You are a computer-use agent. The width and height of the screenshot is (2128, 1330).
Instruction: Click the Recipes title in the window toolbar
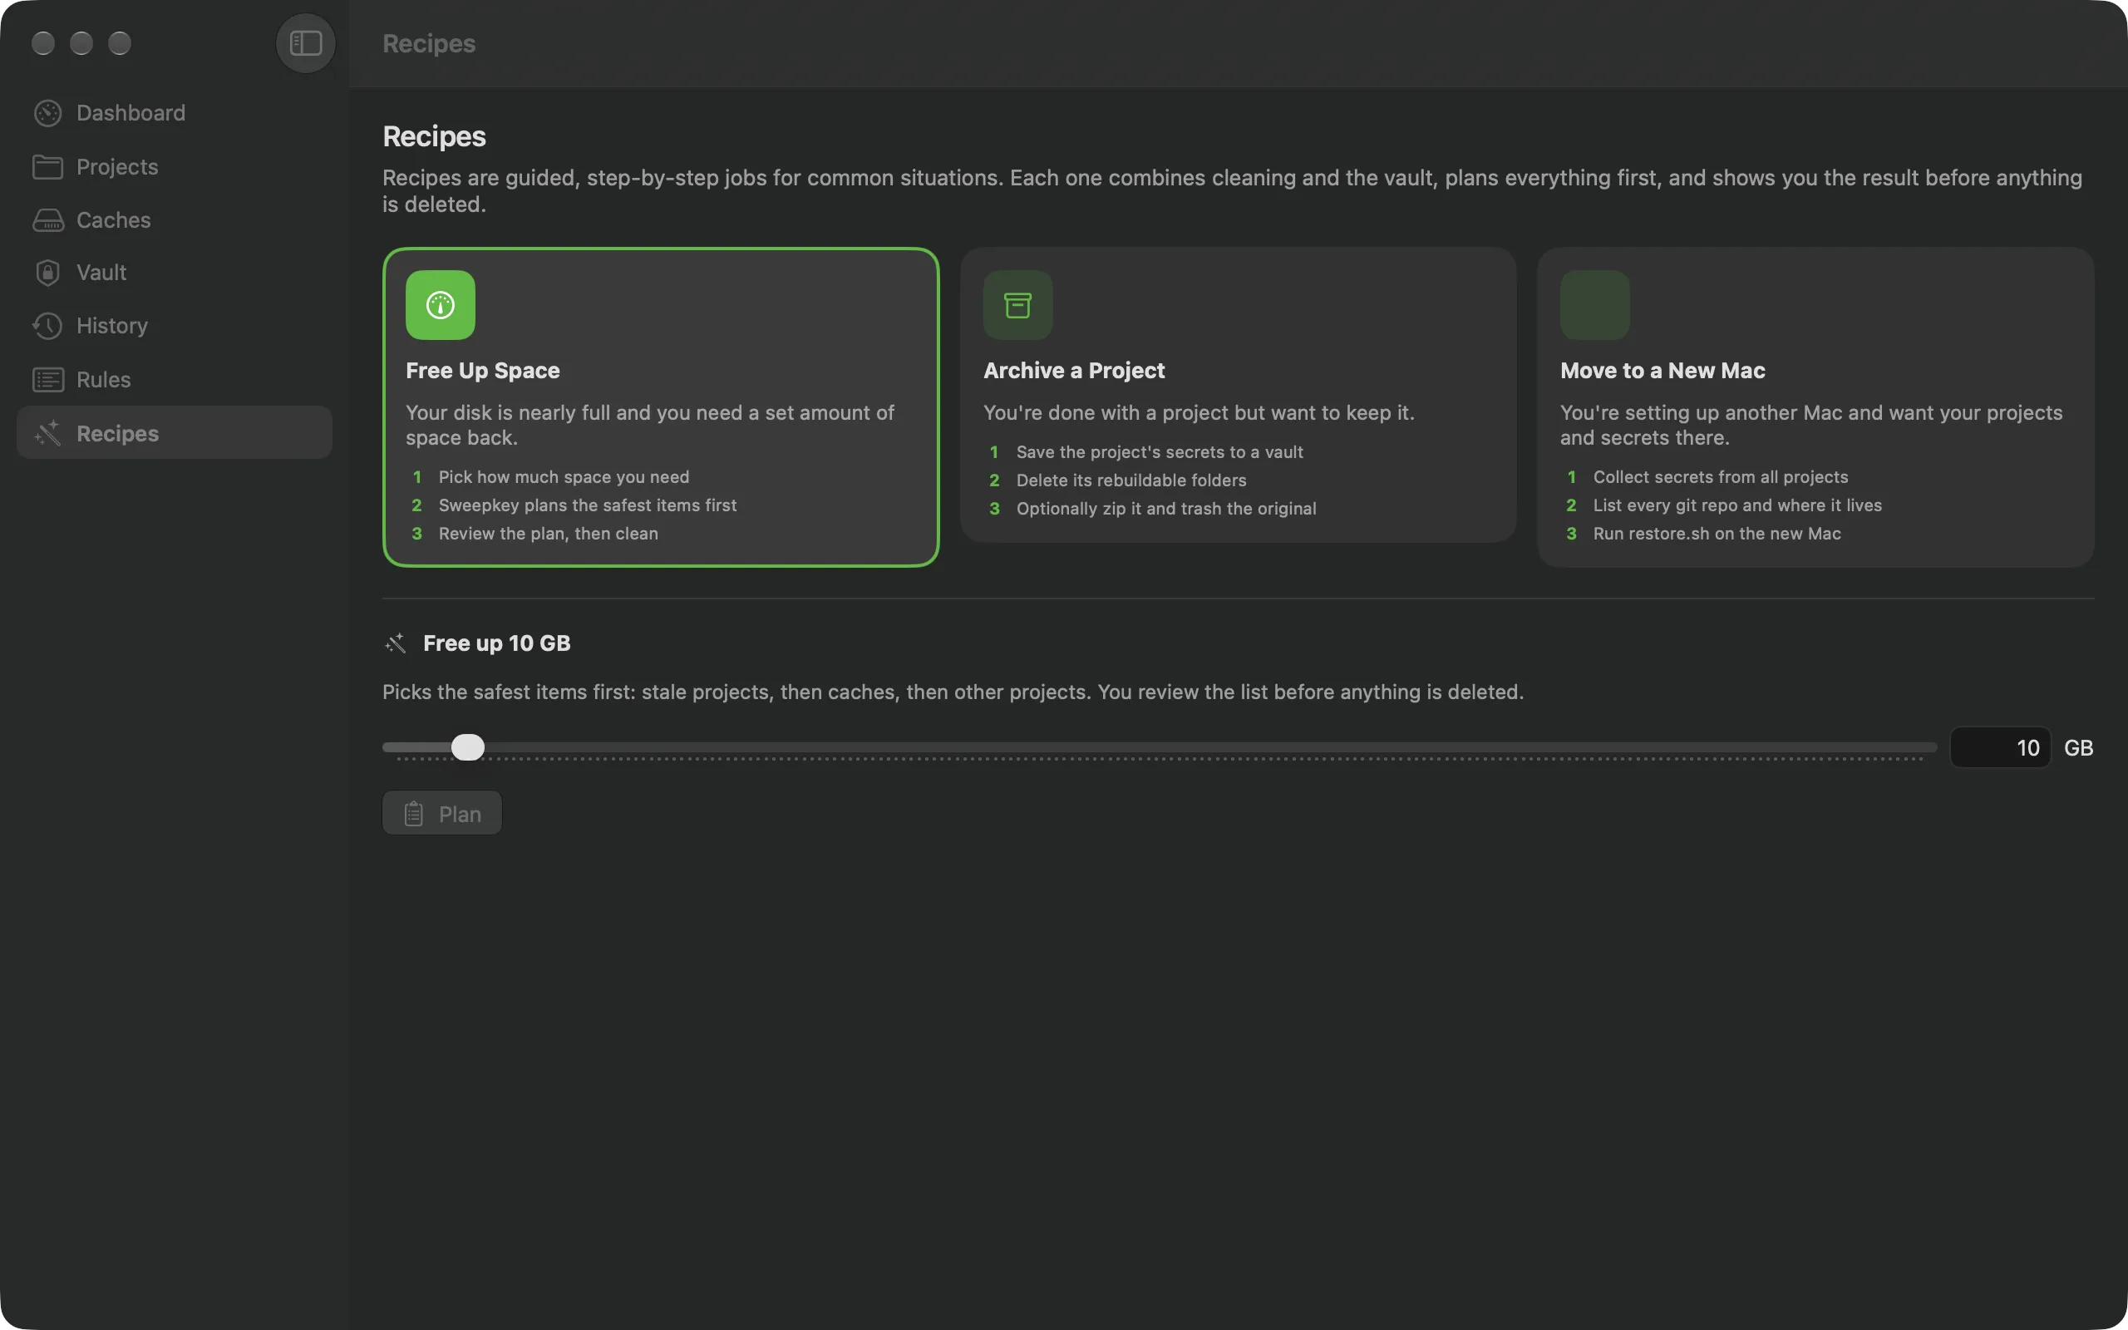[x=428, y=43]
